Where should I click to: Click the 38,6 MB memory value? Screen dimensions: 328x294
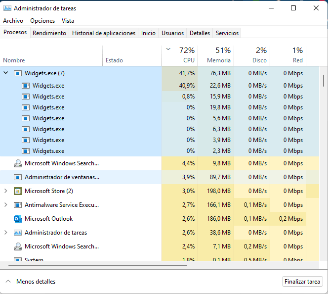point(220,233)
